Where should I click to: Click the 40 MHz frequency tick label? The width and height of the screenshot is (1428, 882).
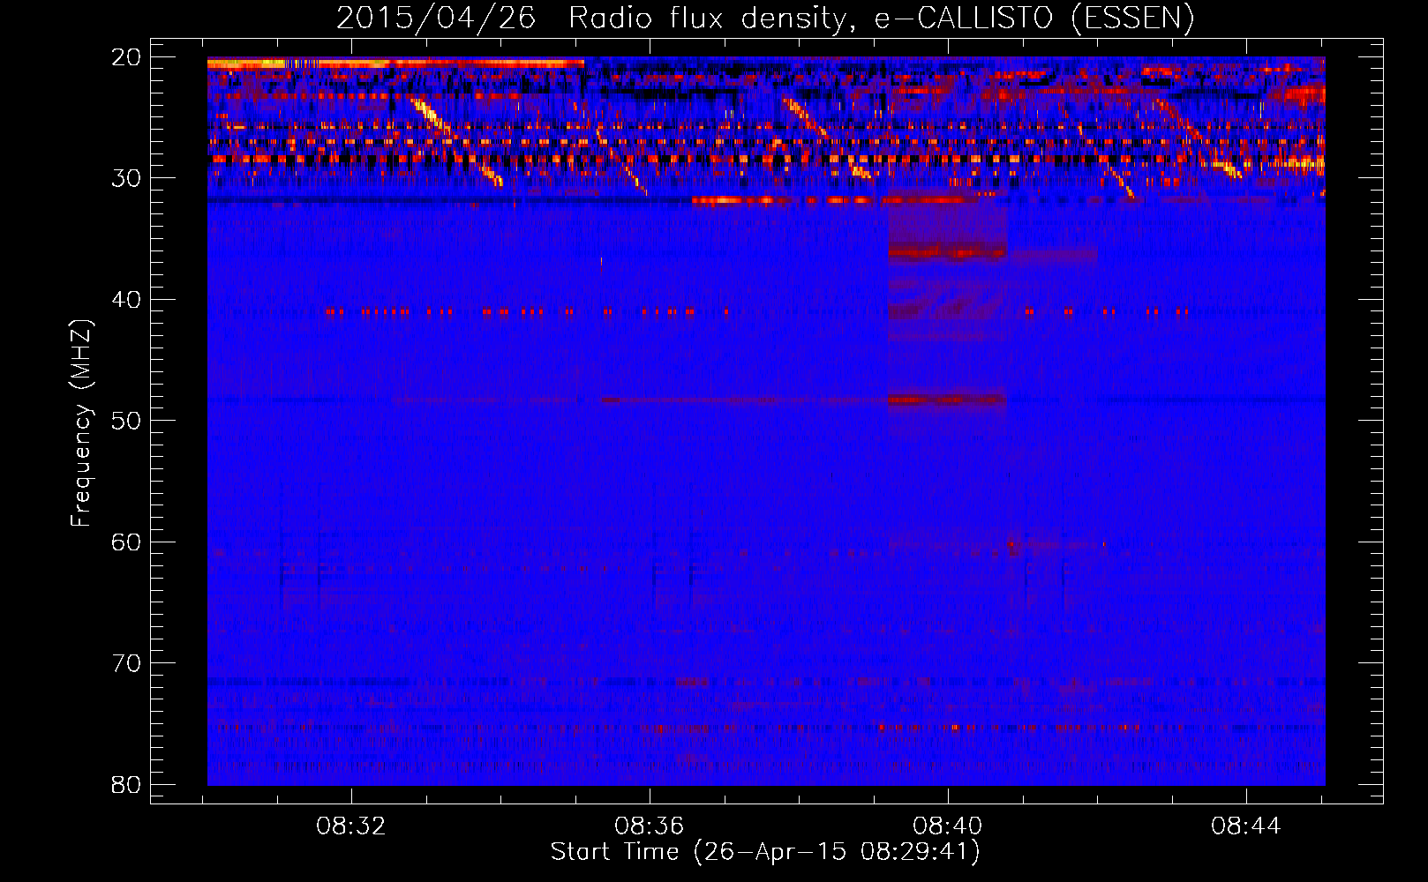pyautogui.click(x=127, y=300)
